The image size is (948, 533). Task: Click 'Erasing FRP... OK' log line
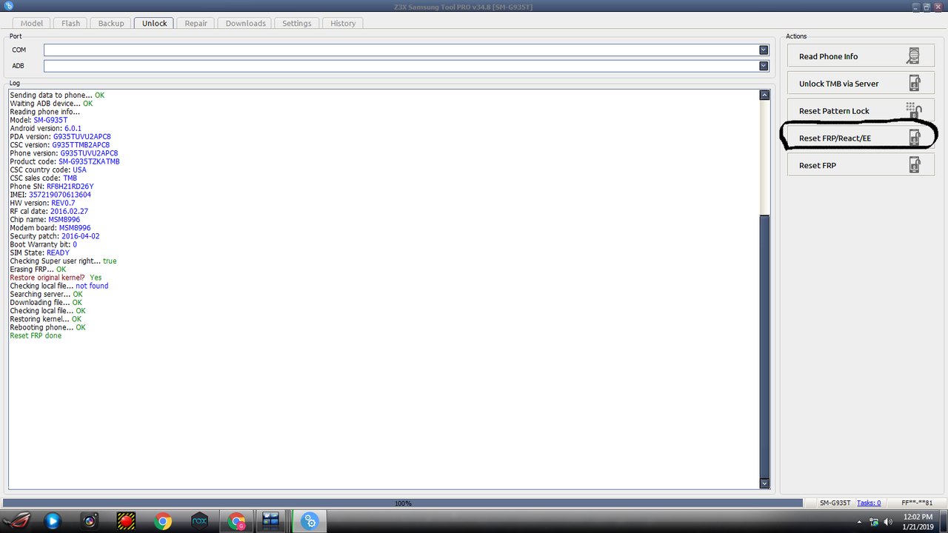pyautogui.click(x=38, y=269)
